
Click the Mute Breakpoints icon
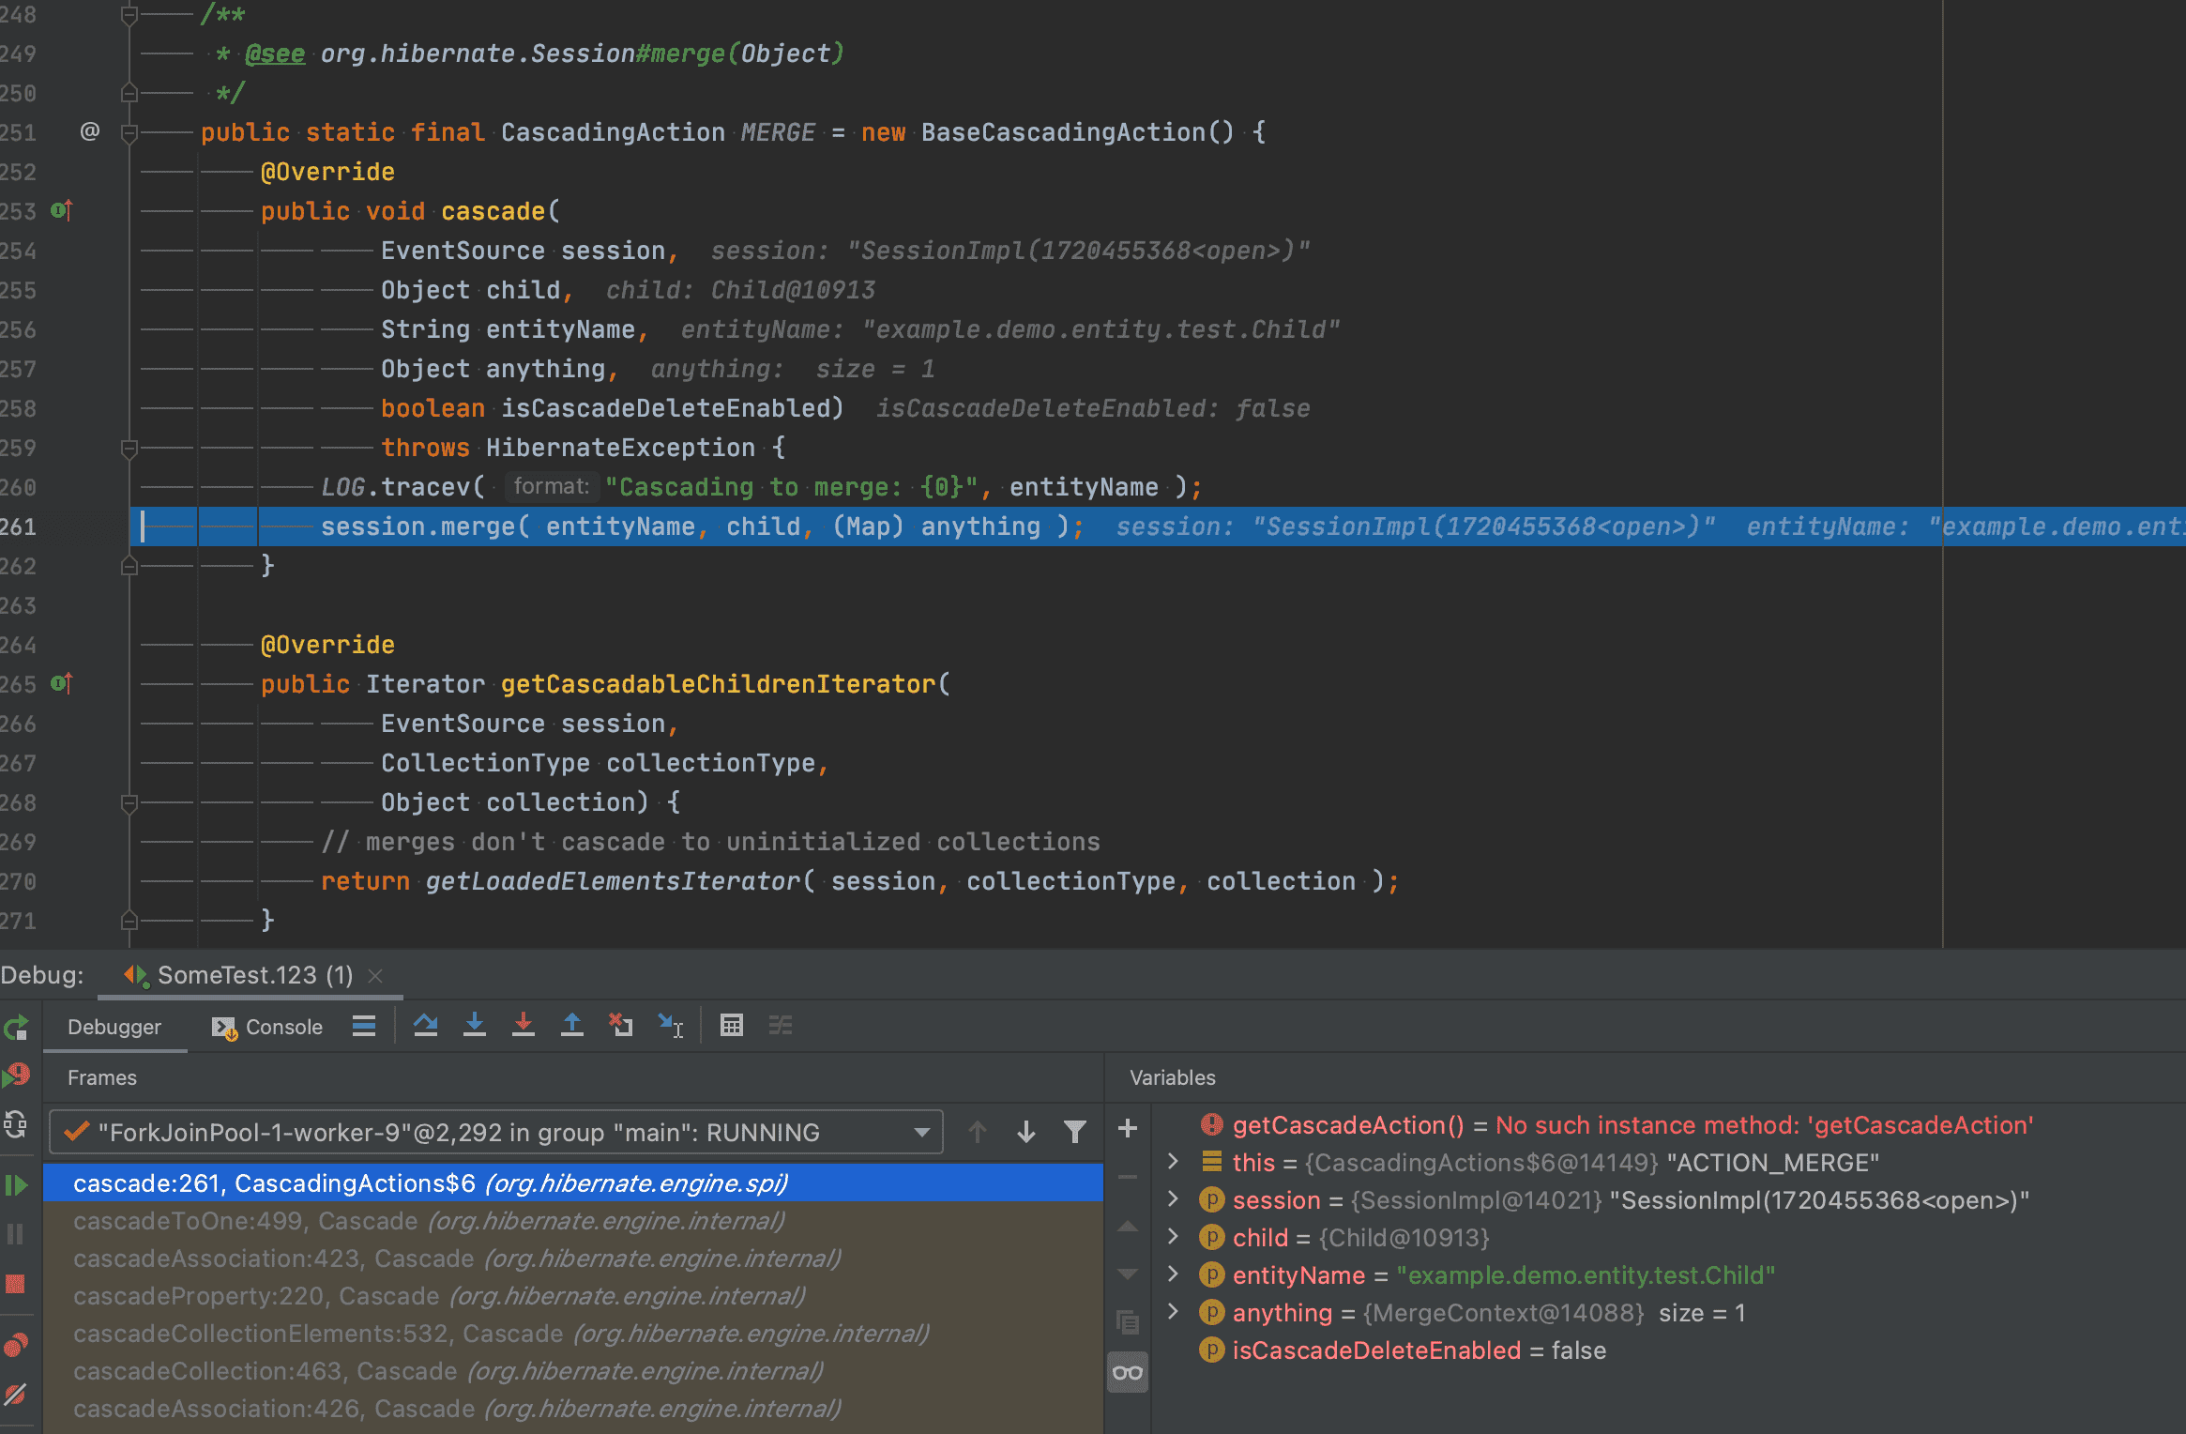click(x=15, y=1396)
